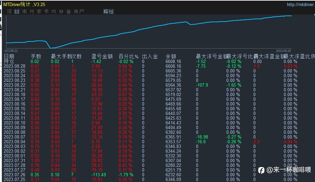Select the 2023.08.14 date row
This screenshot has height=182, width=315.
coord(15,113)
